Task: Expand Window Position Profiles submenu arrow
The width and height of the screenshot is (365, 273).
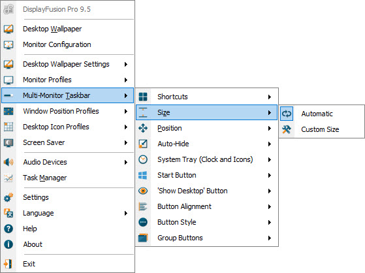Action: 126,111
